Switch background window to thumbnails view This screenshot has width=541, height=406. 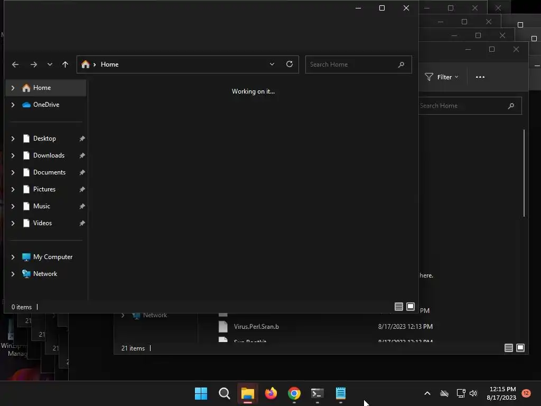click(520, 348)
